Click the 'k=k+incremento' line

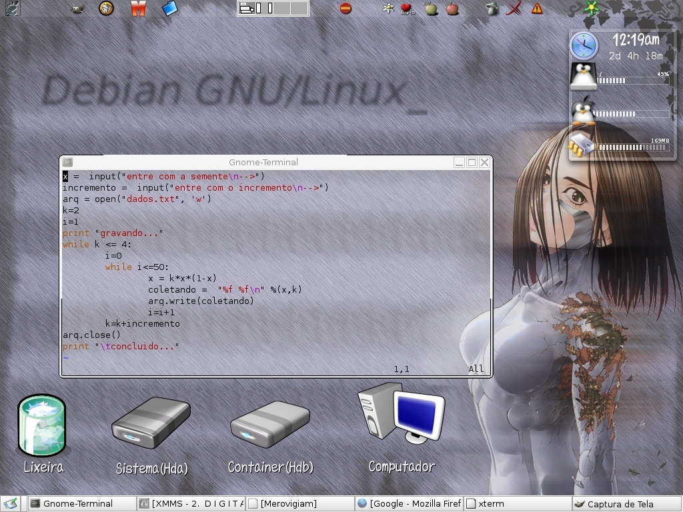143,323
